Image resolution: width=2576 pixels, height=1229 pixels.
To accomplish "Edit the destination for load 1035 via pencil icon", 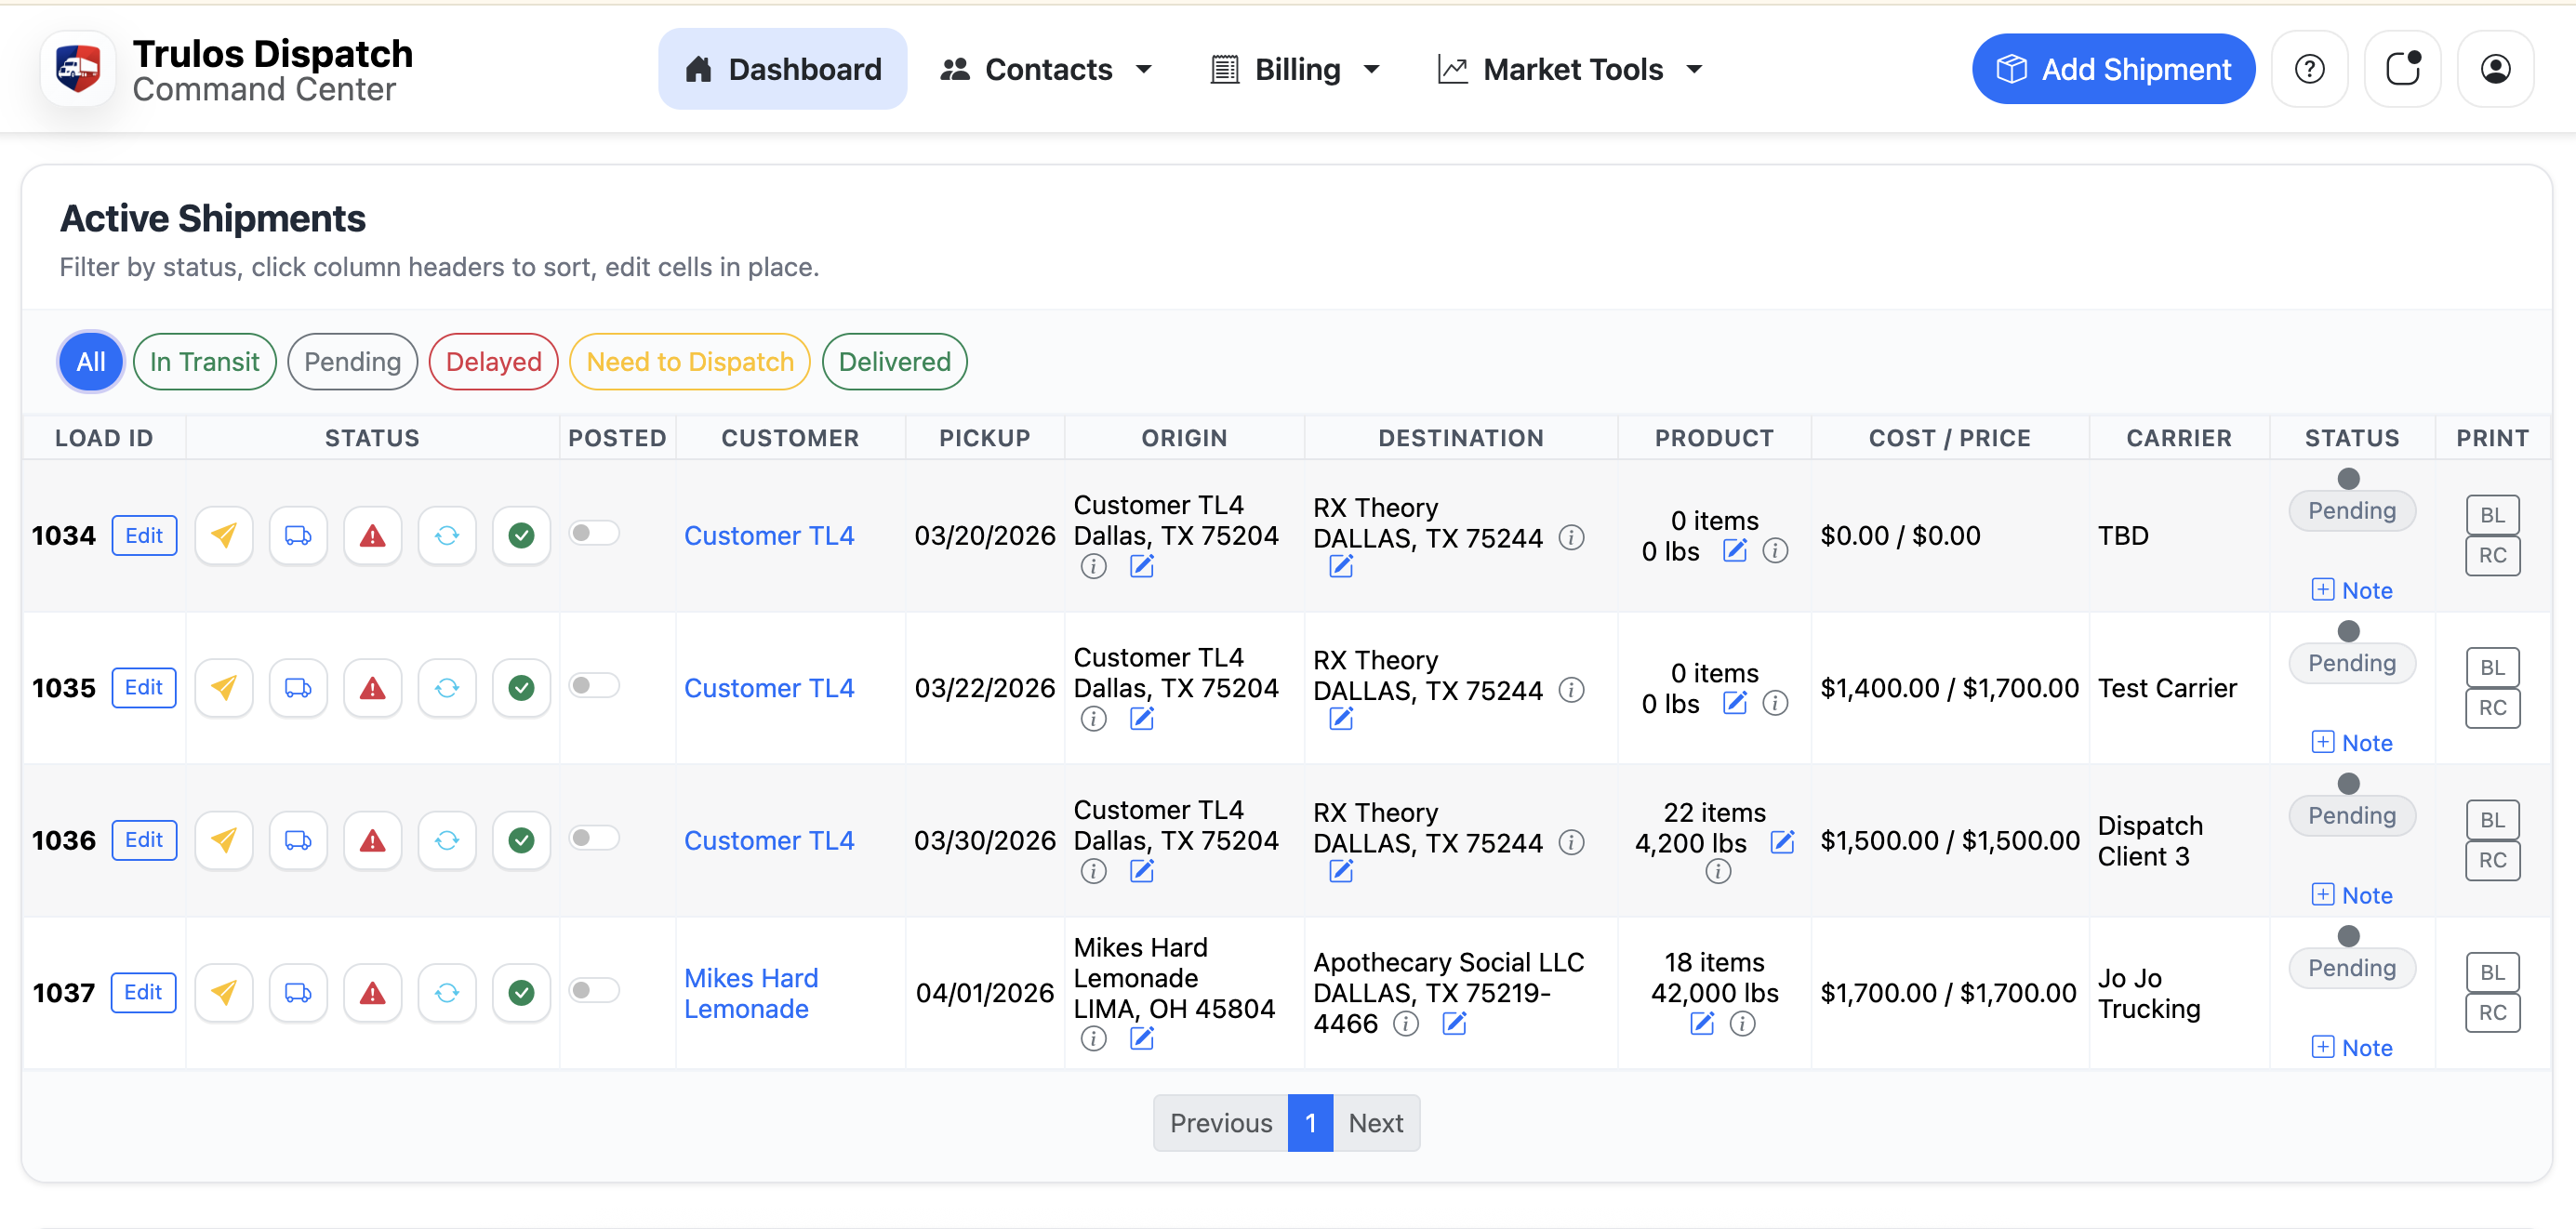I will tap(1341, 718).
